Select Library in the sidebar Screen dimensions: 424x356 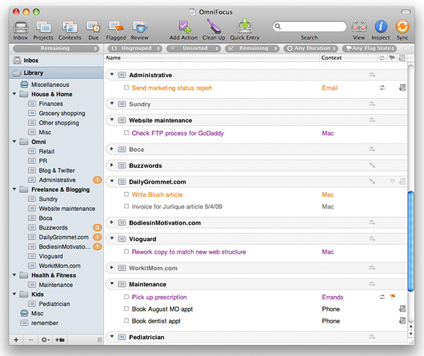click(57, 73)
